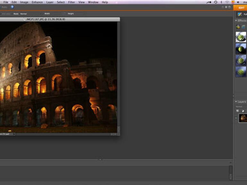Apply the first green apple effect thumbnail
This screenshot has height=185, width=247.
(x=241, y=37)
